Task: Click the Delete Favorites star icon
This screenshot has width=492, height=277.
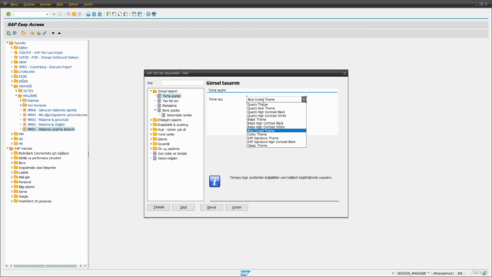Action: click(x=38, y=33)
